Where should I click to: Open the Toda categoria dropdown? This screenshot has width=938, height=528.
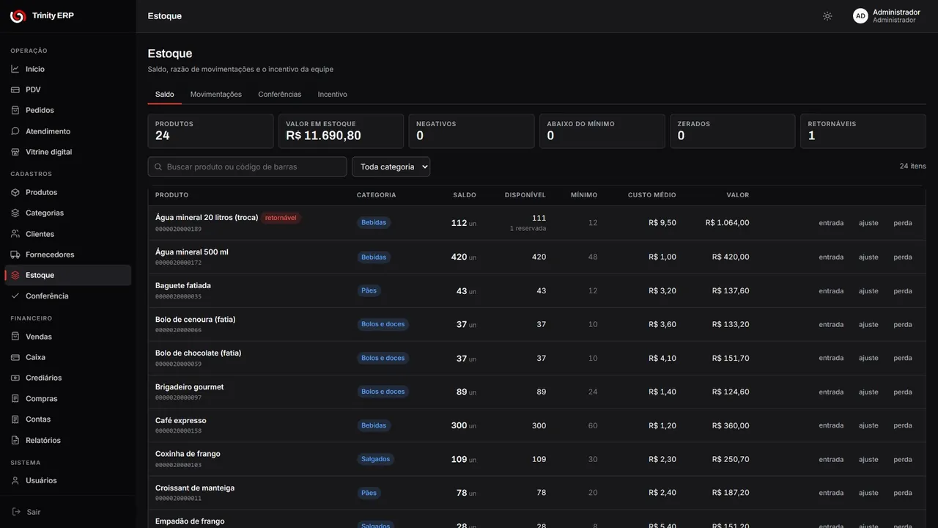pos(391,166)
